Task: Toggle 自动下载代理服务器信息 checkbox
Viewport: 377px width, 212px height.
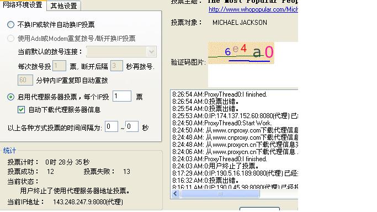Action: click(x=21, y=110)
